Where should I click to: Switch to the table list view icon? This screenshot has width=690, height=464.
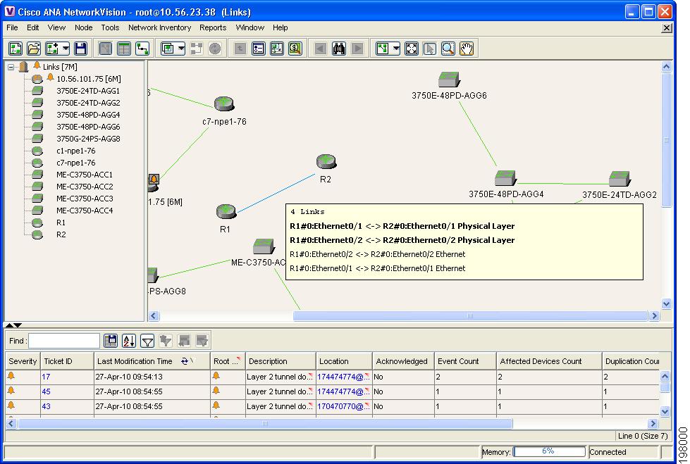[x=124, y=49]
